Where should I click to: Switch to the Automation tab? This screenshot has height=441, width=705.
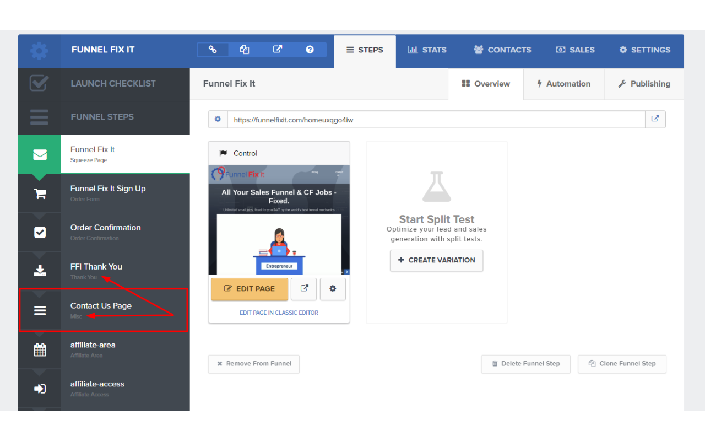(x=563, y=84)
